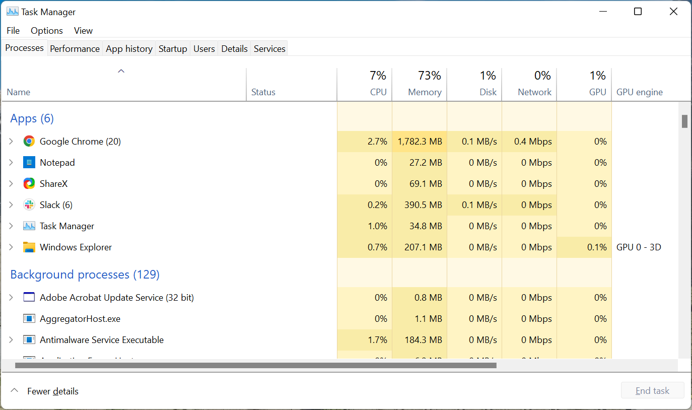This screenshot has width=692, height=410.
Task: Select the Processes tab
Action: tap(24, 48)
